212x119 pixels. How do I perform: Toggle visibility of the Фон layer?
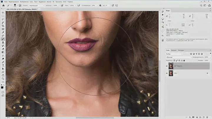(x=167, y=73)
